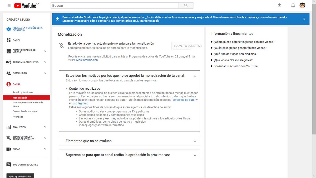Viewport: 316px width, 178px height.
Task: Follow the Mantente al día link
Action: pos(149,21)
